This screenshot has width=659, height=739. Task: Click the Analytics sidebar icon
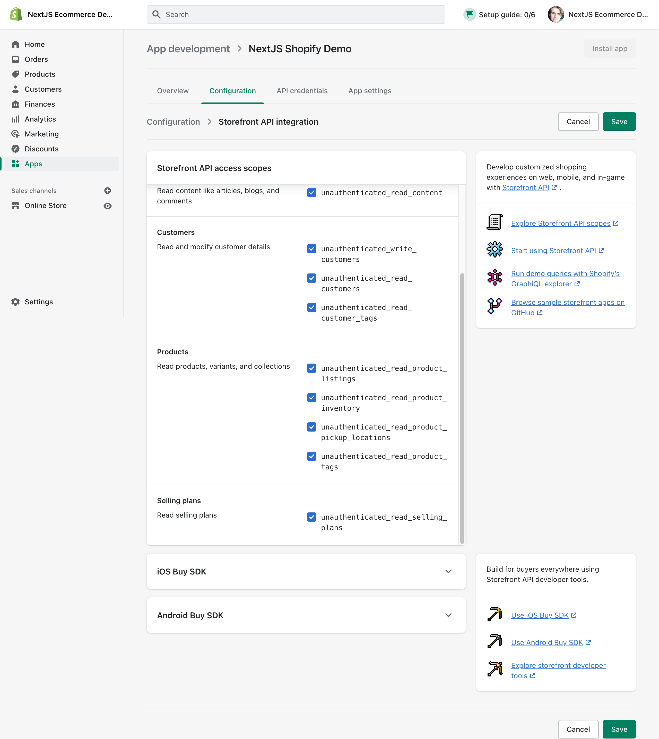[16, 119]
